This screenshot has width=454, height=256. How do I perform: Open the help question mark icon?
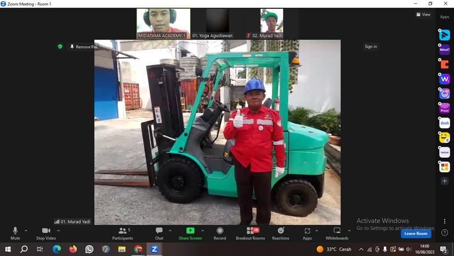pyautogui.click(x=445, y=232)
